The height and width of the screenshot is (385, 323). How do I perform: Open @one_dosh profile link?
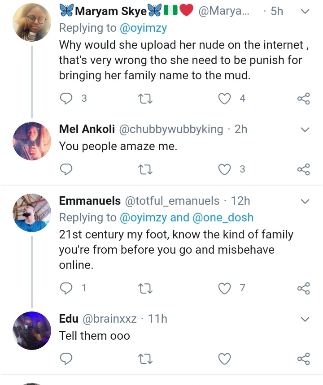[223, 217]
